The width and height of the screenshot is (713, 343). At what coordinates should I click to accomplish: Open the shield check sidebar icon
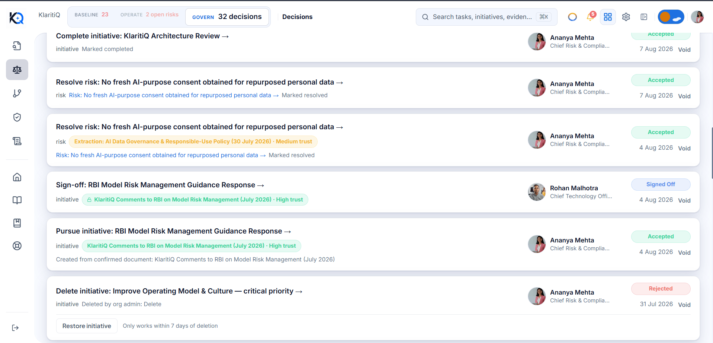tap(17, 117)
